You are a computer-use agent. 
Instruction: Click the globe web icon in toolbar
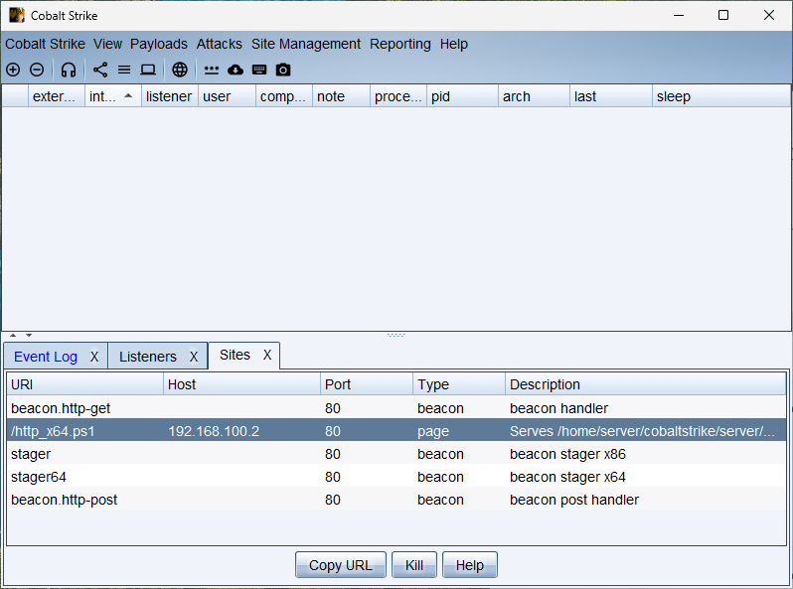[x=180, y=70]
